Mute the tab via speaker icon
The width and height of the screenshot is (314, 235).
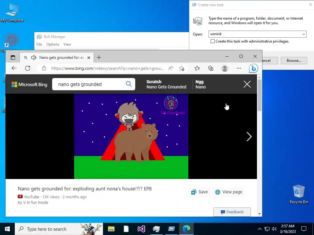click(34, 58)
